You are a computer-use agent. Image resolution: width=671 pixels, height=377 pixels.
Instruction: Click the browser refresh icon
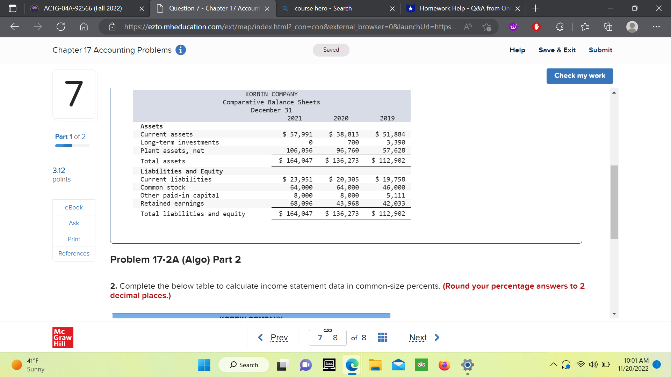tap(61, 27)
